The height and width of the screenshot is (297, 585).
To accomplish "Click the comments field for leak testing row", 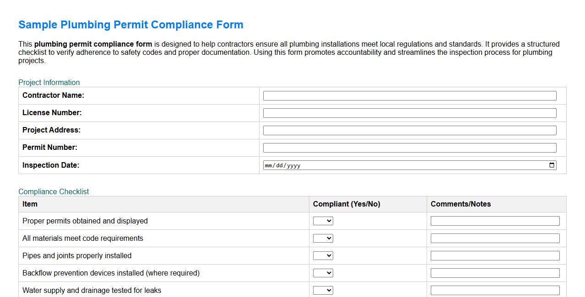I will pyautogui.click(x=494, y=290).
